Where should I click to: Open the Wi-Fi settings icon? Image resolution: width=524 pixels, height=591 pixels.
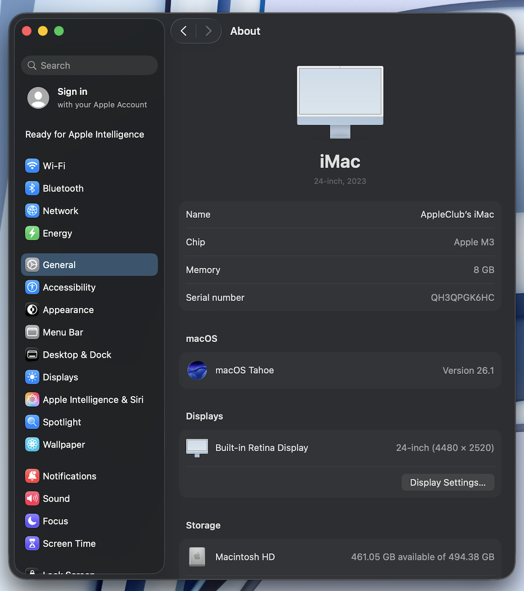click(x=32, y=166)
